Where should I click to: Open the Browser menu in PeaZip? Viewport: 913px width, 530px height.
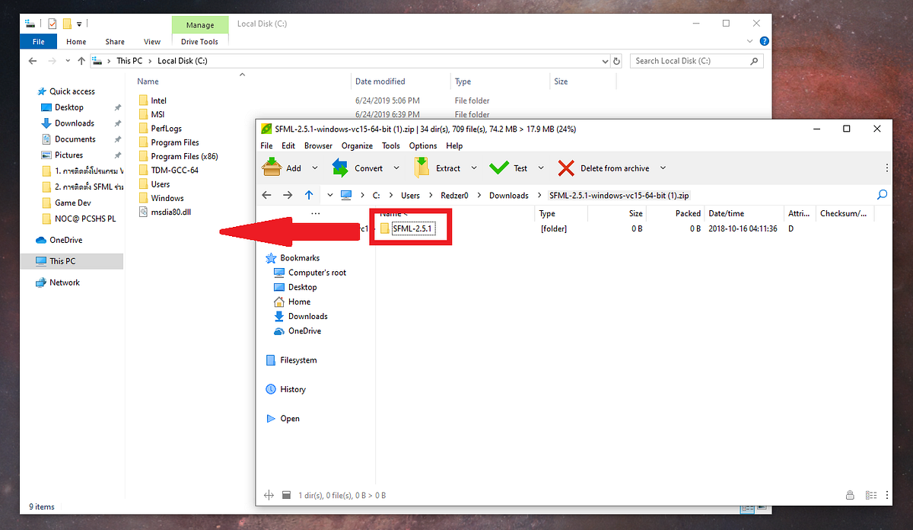pyautogui.click(x=318, y=145)
